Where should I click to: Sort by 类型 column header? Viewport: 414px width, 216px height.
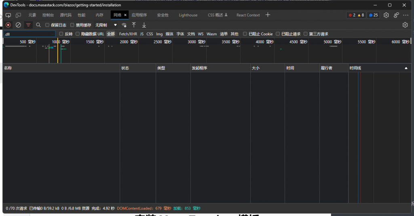pyautogui.click(x=173, y=68)
